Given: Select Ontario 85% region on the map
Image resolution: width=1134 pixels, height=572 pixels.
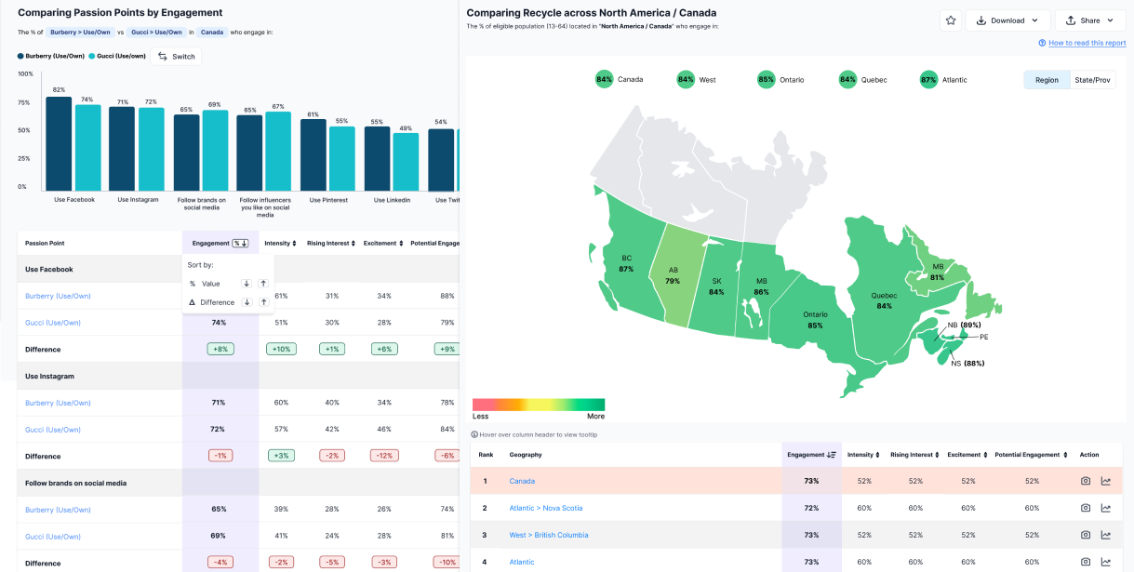Looking at the screenshot, I should (815, 320).
